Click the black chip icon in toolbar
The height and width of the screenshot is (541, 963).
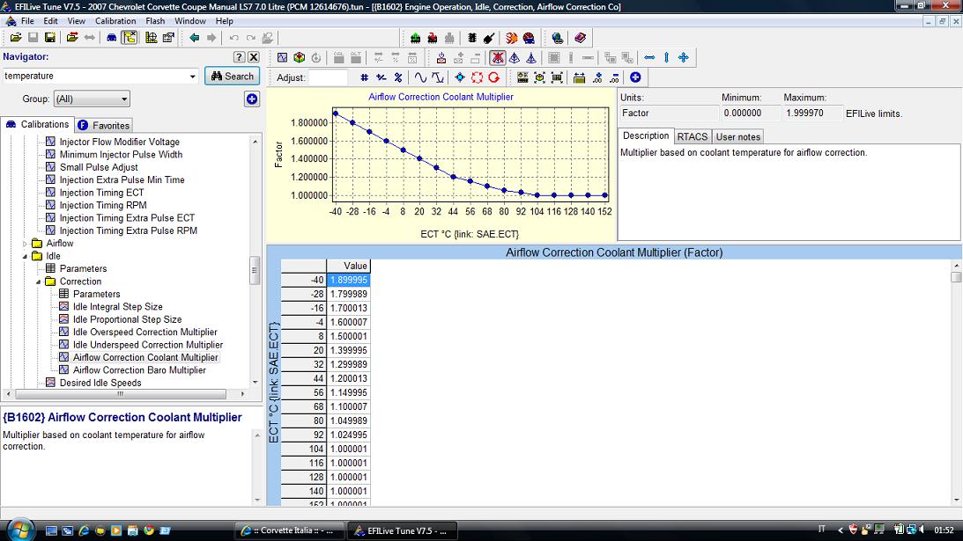[471, 38]
